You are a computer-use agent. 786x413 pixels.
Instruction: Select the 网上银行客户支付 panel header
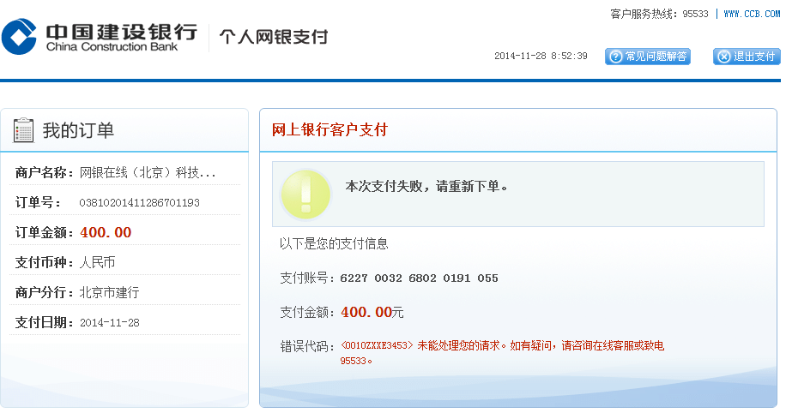tap(330, 130)
